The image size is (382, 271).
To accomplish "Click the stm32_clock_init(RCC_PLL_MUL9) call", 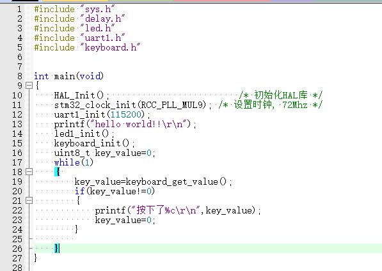I will [x=133, y=105].
